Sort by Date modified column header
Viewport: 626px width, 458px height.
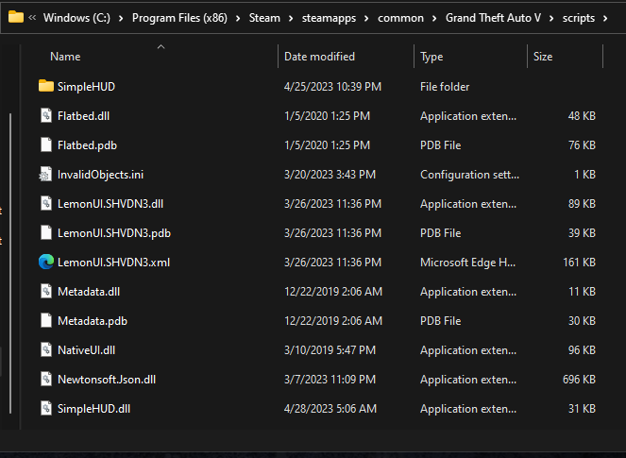point(319,57)
